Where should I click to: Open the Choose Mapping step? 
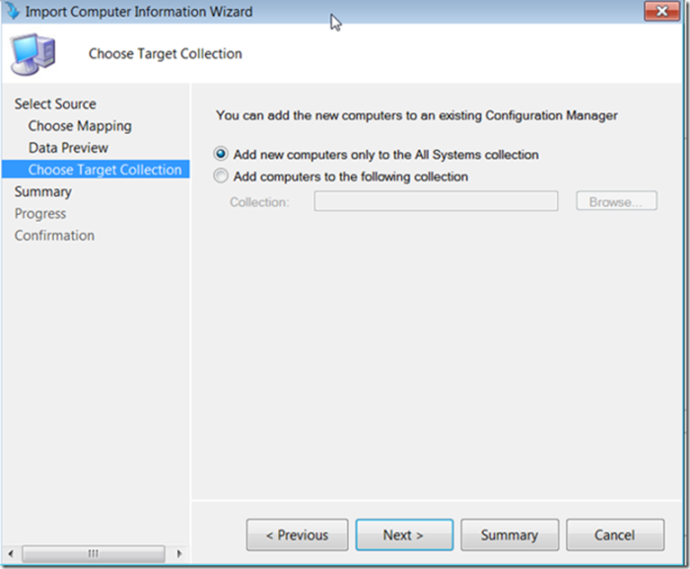pos(80,126)
